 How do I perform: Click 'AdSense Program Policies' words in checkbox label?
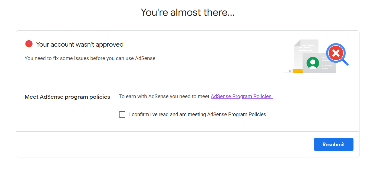click(x=237, y=114)
